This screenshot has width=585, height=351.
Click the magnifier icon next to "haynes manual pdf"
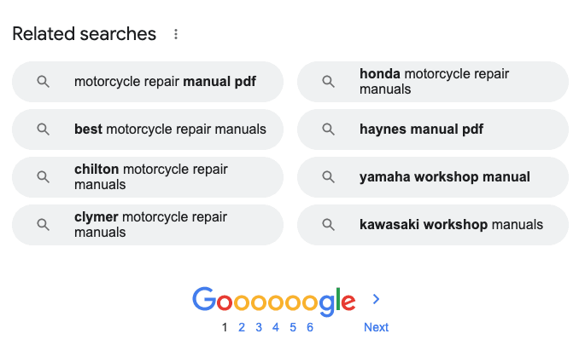329,129
